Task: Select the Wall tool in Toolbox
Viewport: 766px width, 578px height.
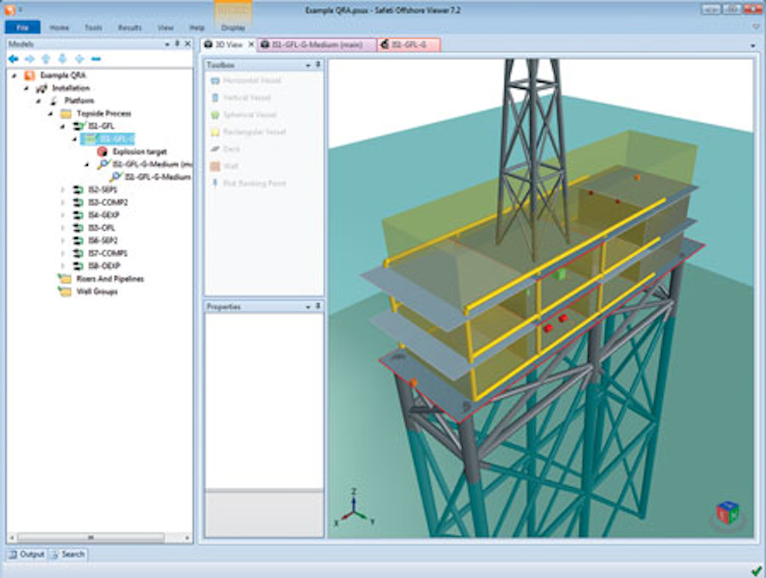Action: (x=224, y=166)
